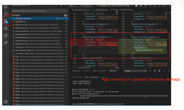Image resolution: width=184 pixels, height=110 pixels.
Task: Split the editor with split icon
Action: pyautogui.click(x=164, y=6)
